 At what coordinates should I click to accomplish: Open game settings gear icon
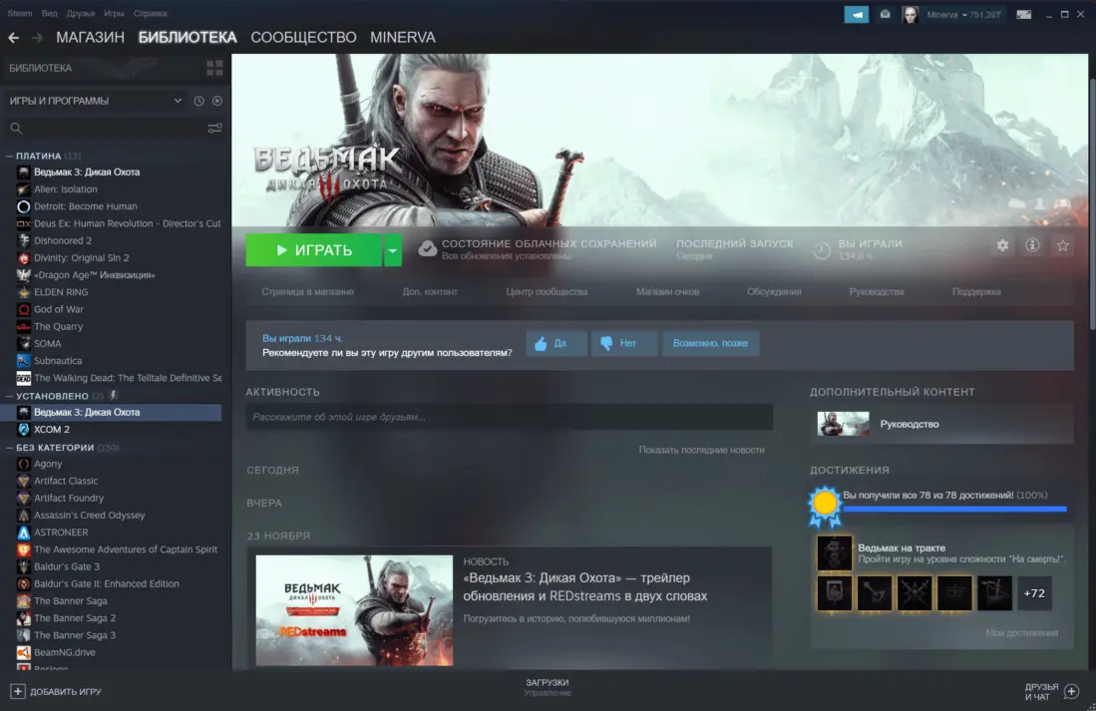[1002, 245]
